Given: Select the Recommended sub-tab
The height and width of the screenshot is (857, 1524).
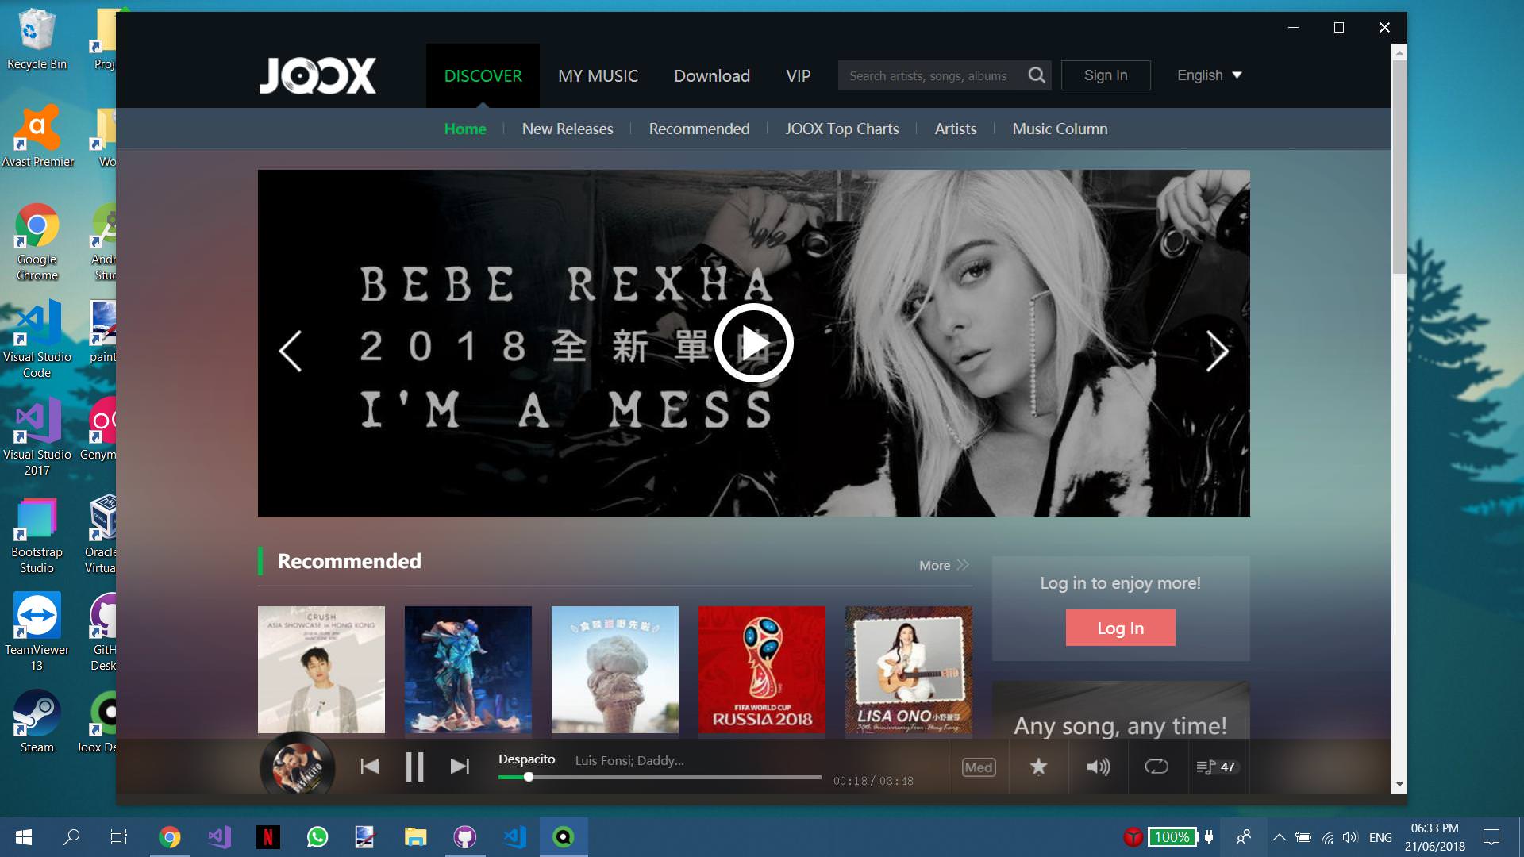Looking at the screenshot, I should [x=699, y=129].
